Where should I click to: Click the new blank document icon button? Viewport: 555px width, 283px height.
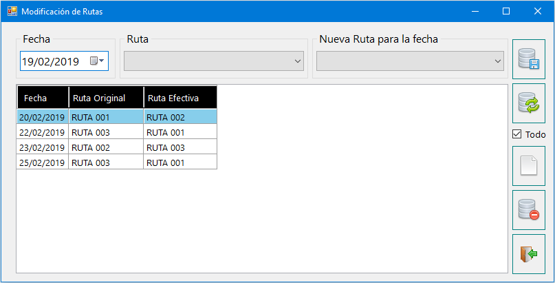coord(529,166)
